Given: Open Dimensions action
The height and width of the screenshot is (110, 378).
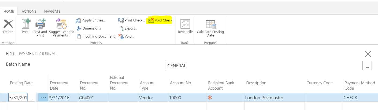Looking at the screenshot, I should [x=89, y=28].
